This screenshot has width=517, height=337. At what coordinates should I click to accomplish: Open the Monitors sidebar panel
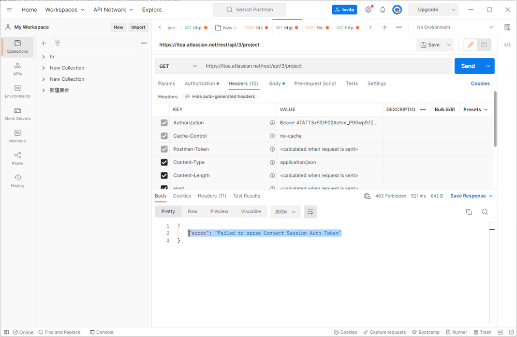pos(18,137)
